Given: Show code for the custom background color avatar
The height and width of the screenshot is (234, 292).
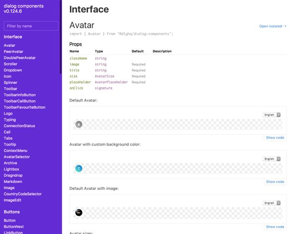Looking at the screenshot, I should (275, 182).
